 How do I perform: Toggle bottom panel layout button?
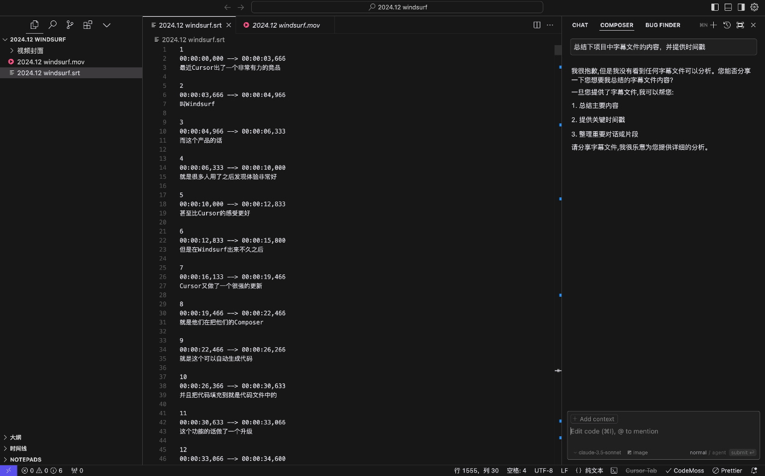tap(728, 7)
